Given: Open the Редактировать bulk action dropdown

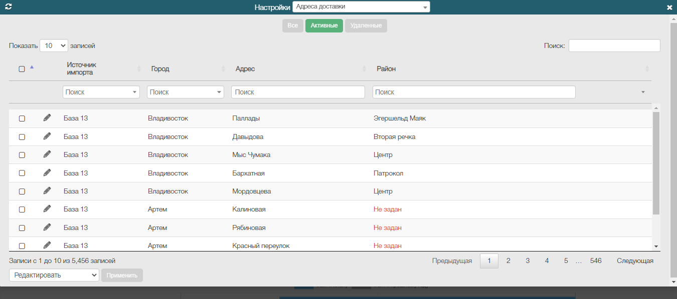Looking at the screenshot, I should pos(54,275).
